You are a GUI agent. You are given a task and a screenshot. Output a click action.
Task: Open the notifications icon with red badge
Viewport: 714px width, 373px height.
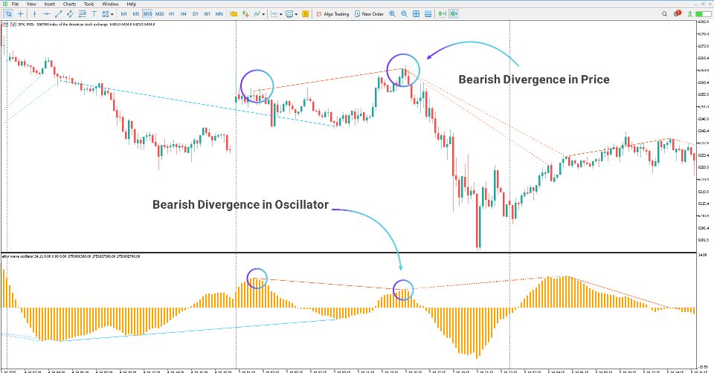coord(677,13)
